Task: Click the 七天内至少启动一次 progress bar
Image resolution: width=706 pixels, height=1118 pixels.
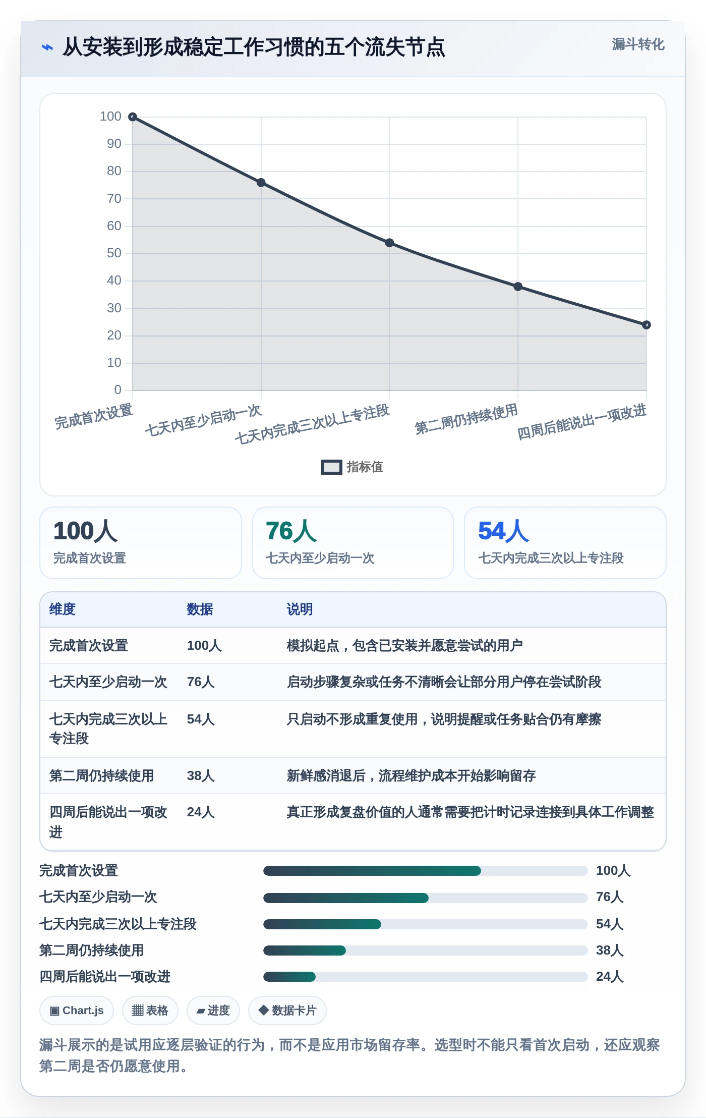Action: point(426,898)
